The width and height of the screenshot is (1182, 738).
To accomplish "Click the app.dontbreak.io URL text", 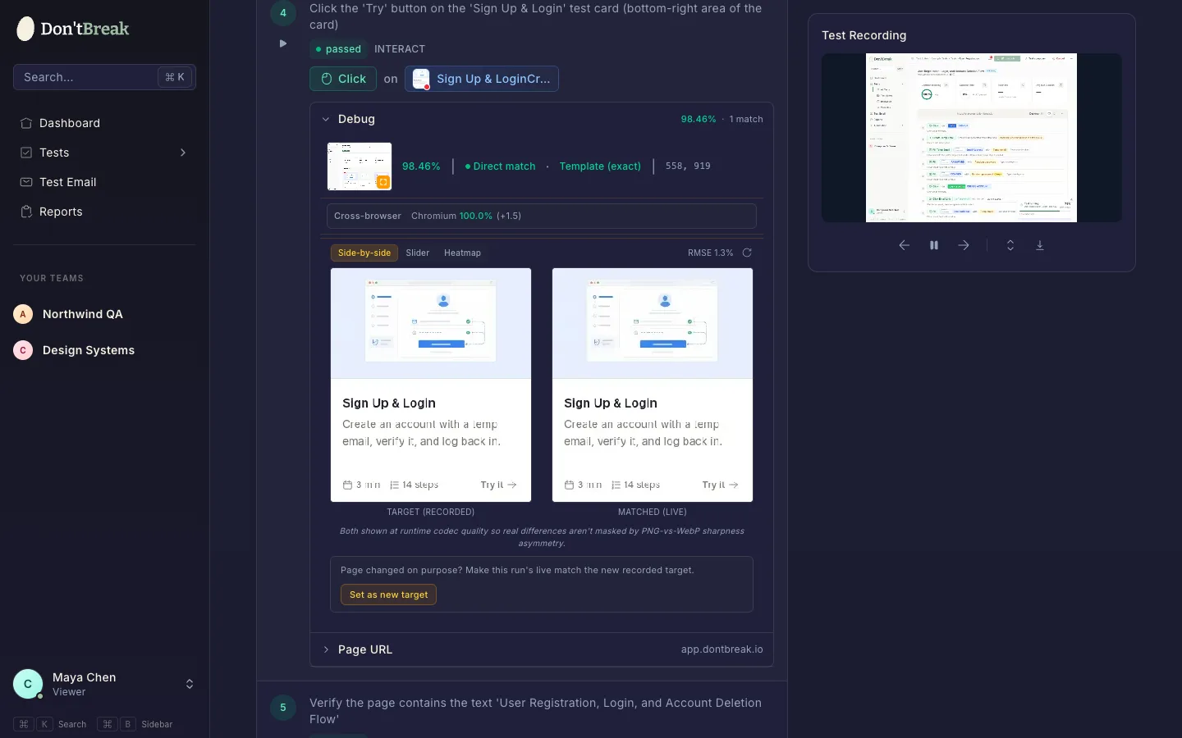I will pyautogui.click(x=722, y=649).
